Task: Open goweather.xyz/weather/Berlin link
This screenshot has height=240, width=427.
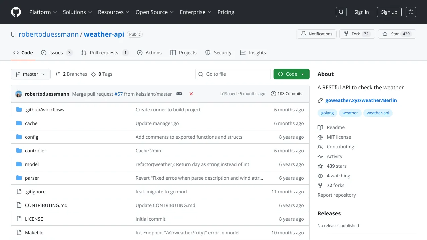Action: (x=361, y=100)
